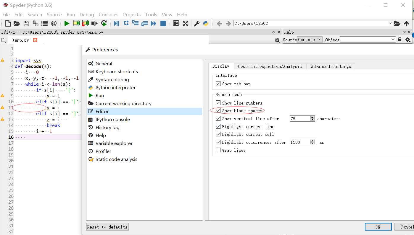Step out (return) debug icon
414x235 pixels.
[144, 23]
